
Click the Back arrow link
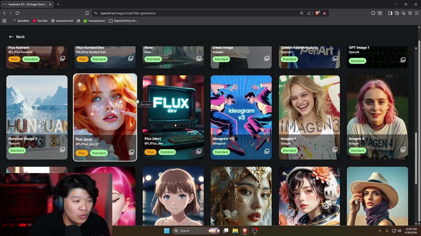pyautogui.click(x=17, y=37)
